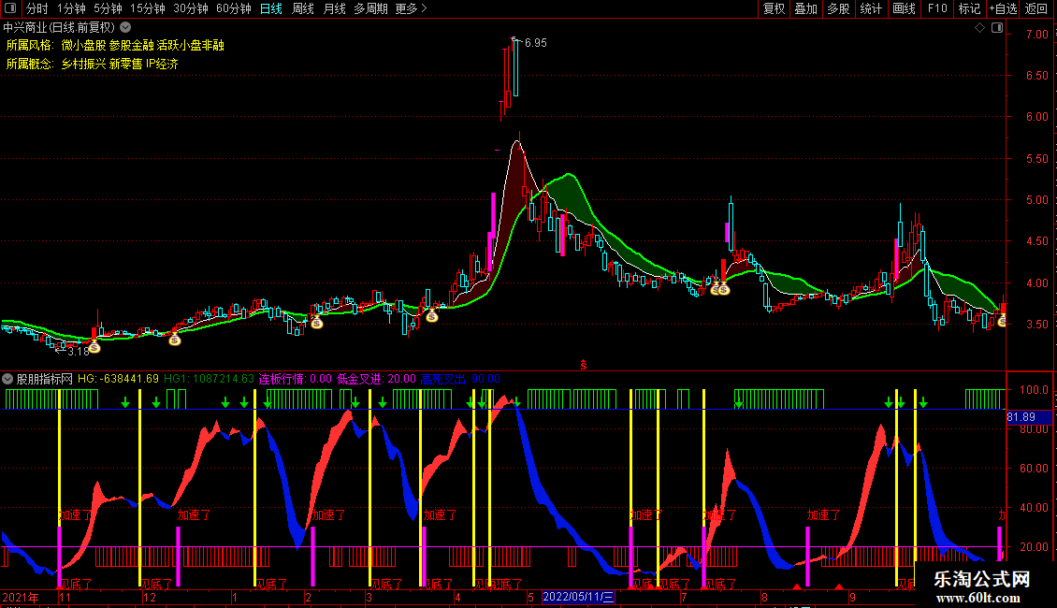Toggle the right side panel icon
Image resolution: width=1057 pixels, height=608 pixels.
[995, 29]
